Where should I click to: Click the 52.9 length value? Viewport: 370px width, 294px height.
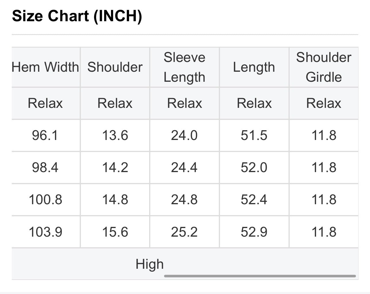(x=254, y=232)
